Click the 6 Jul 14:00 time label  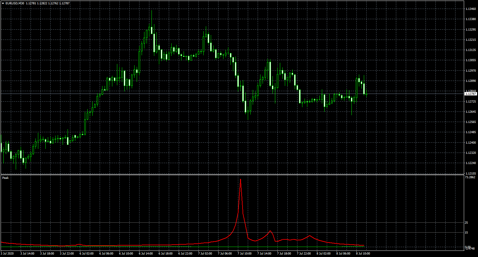click(x=146, y=254)
